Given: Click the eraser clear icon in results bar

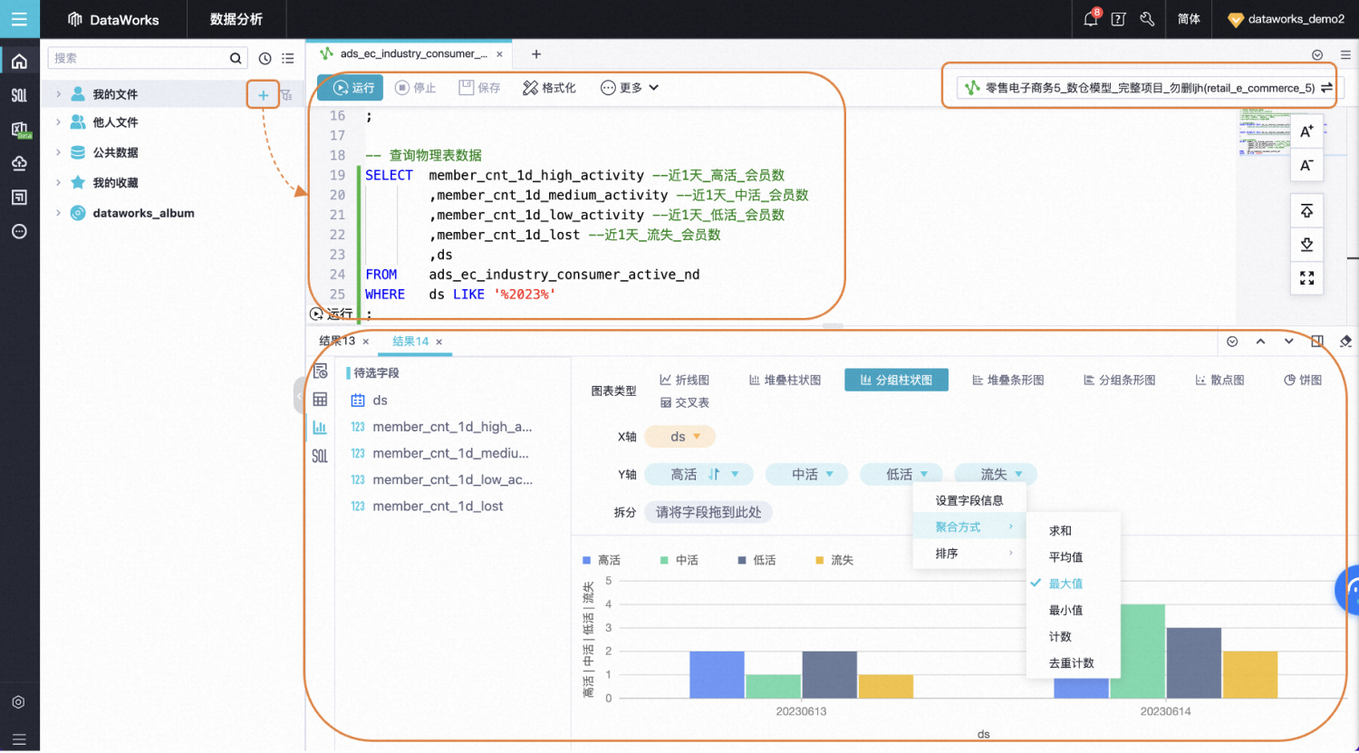Looking at the screenshot, I should coord(1345,342).
